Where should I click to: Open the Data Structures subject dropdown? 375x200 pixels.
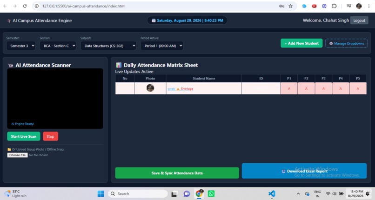tap(108, 46)
